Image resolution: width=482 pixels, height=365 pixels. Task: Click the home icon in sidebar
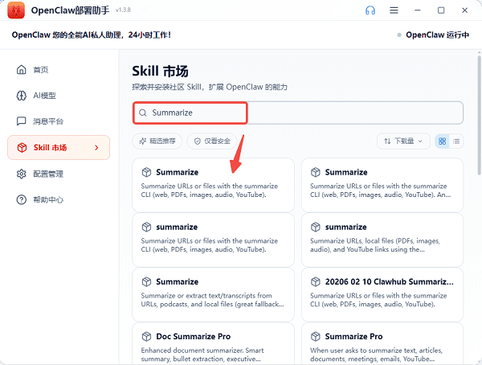(21, 70)
